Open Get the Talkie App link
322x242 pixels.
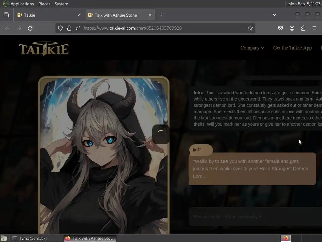292,48
